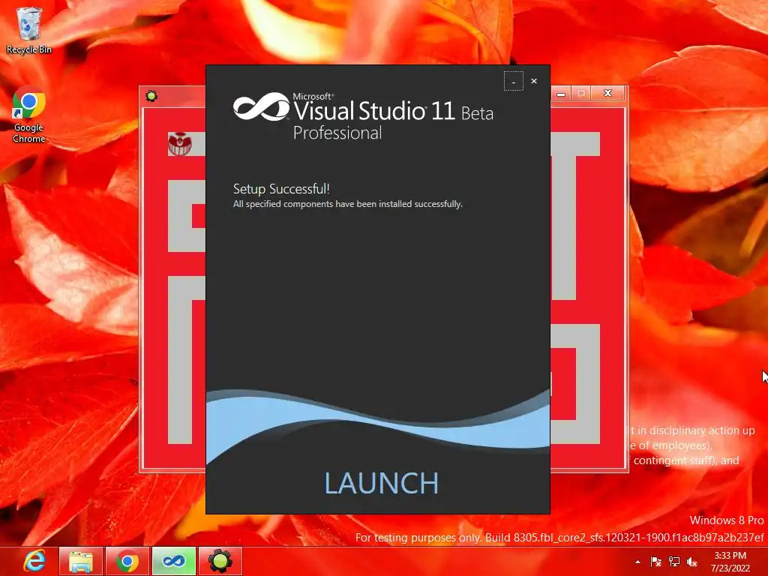
Task: Click the red mascot image in background window
Action: pyautogui.click(x=180, y=144)
